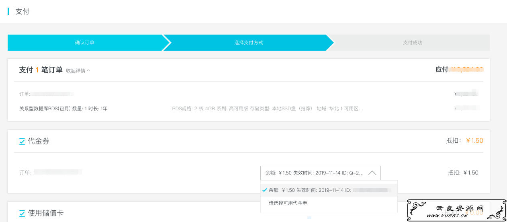Click the 支付成功 step
Screen dimensions: 507x222
412,43
